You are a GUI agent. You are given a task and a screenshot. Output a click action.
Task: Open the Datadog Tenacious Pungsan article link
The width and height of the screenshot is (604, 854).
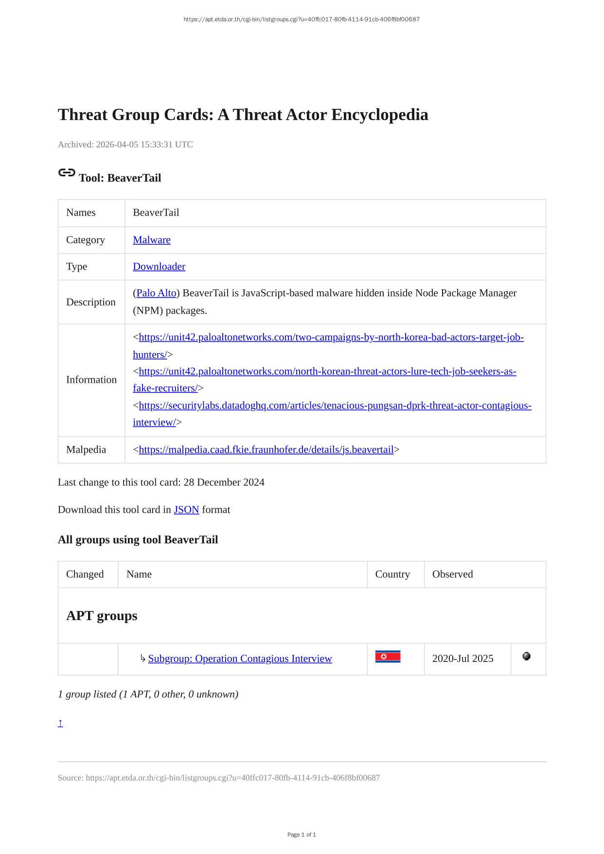[335, 406]
